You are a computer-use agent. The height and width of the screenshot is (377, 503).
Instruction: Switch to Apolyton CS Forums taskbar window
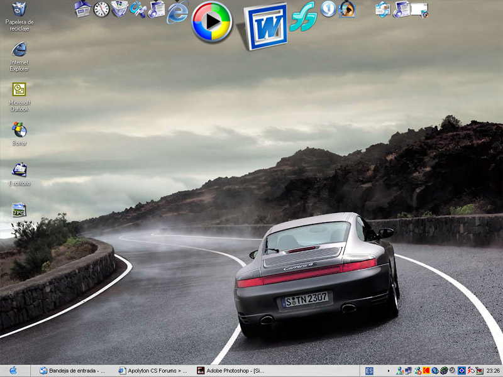pos(153,371)
